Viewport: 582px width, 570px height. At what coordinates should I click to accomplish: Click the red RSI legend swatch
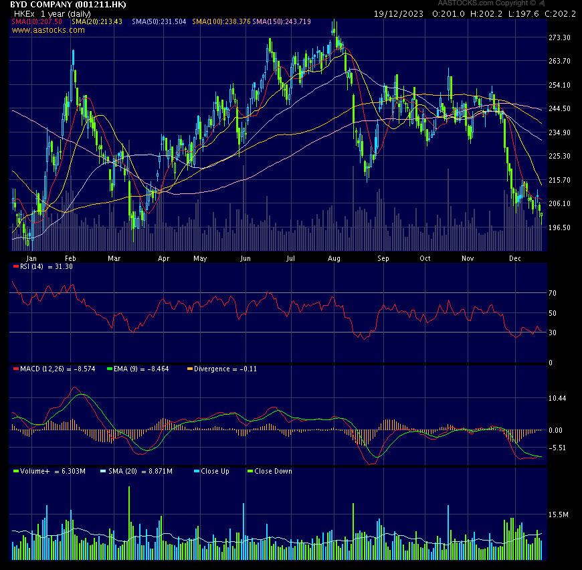(x=15, y=266)
